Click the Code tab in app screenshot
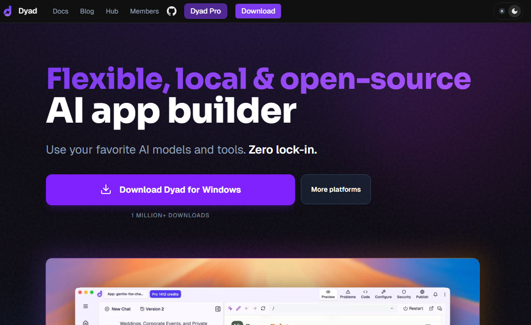 pyautogui.click(x=366, y=294)
